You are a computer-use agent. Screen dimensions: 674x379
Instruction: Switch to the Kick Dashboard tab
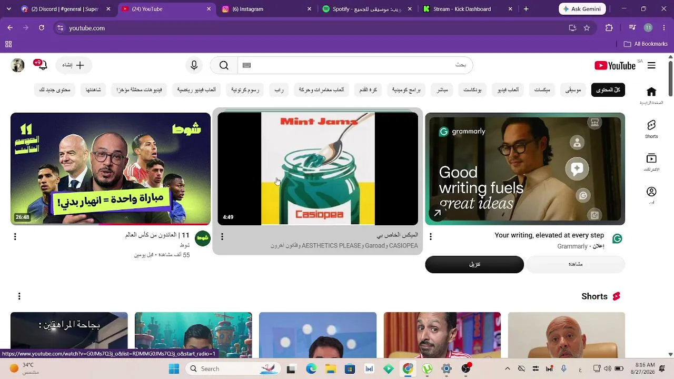click(467, 9)
